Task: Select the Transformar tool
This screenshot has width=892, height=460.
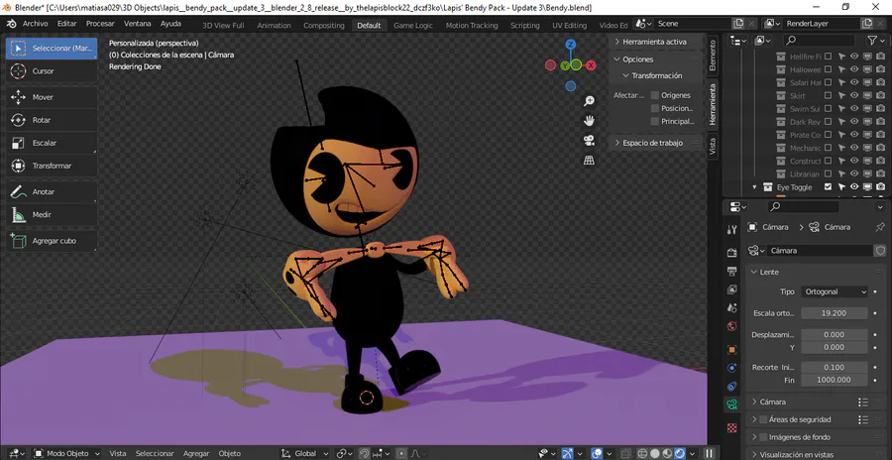Action: pyautogui.click(x=52, y=166)
